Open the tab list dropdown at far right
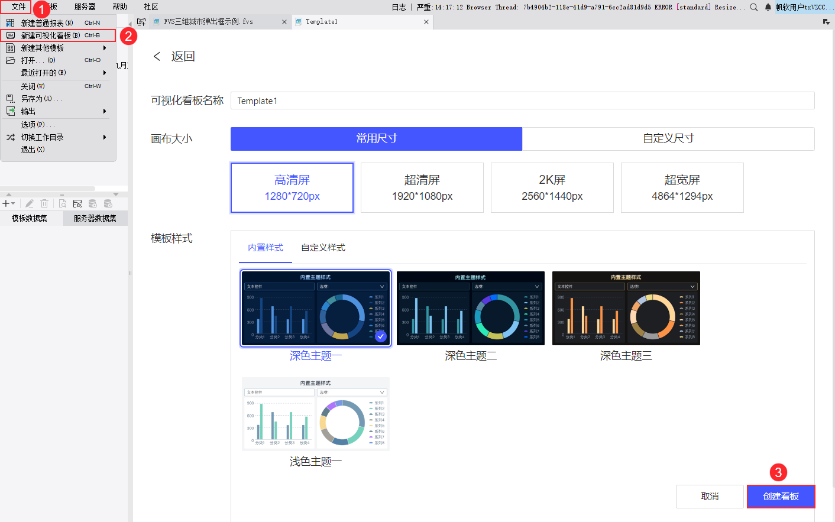Viewport: 835px width, 522px height. coord(826,22)
